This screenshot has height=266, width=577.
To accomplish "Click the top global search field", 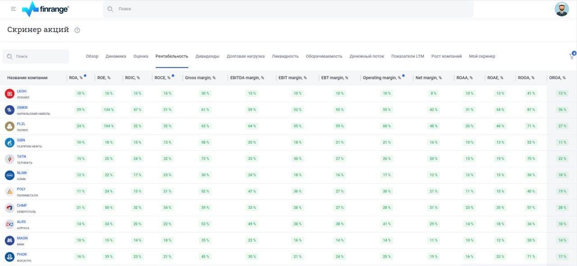I will click(288, 9).
